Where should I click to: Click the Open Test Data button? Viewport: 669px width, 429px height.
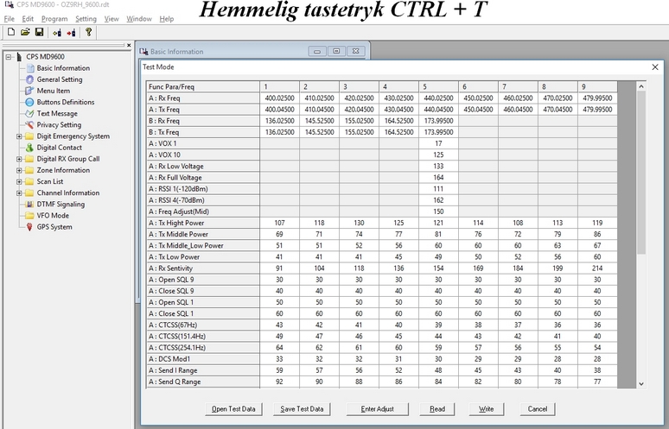[x=233, y=409]
